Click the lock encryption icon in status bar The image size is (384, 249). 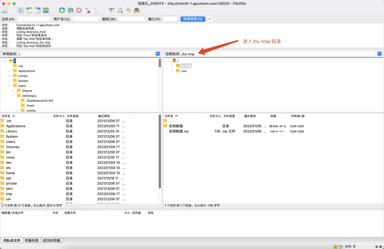point(335,247)
